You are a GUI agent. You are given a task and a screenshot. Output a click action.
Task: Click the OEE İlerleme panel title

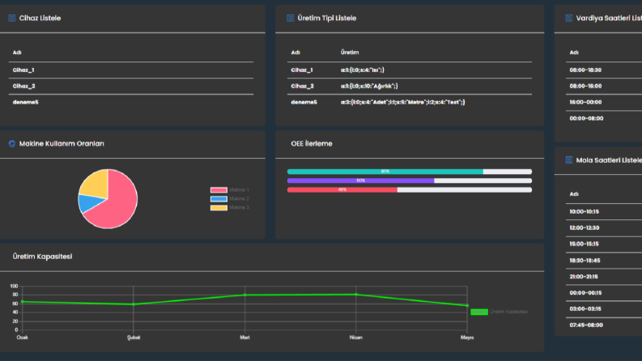[312, 143]
